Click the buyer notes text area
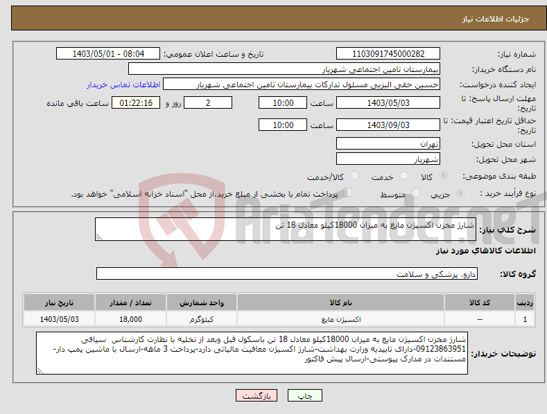The width and height of the screenshot is (547, 414). point(252,353)
